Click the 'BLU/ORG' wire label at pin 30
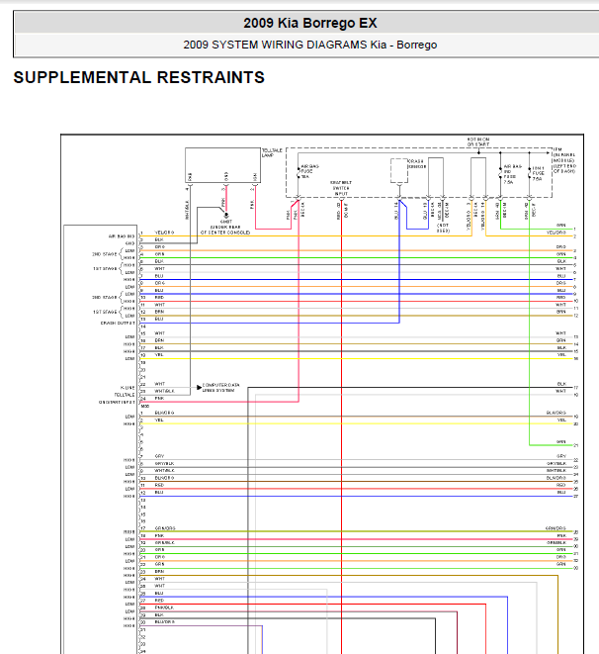Viewport: 599px width, 654px height. click(x=164, y=622)
